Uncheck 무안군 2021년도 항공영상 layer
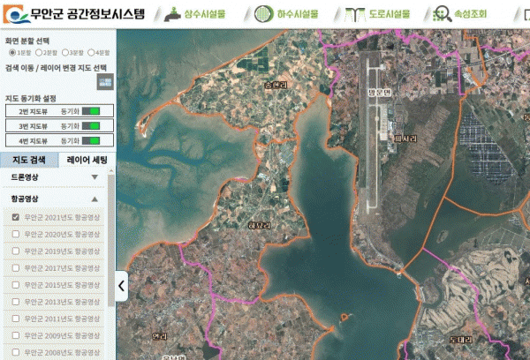 click(15, 217)
